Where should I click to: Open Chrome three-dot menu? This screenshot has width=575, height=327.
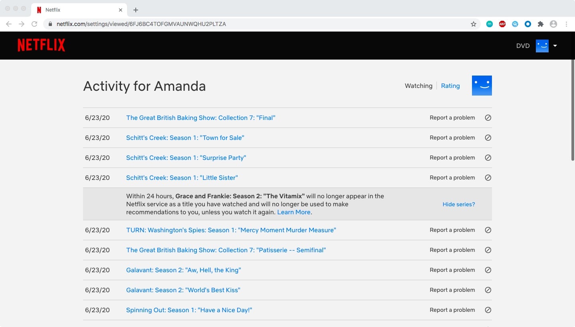pyautogui.click(x=566, y=24)
